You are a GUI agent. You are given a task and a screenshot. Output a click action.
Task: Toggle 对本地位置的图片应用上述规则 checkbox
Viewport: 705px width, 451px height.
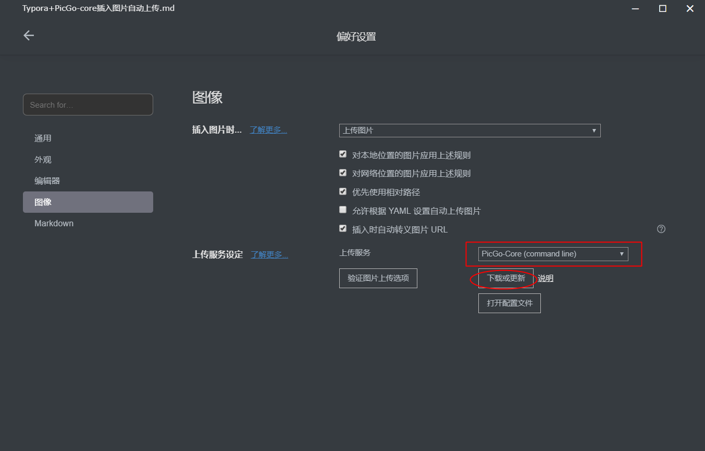click(x=343, y=154)
